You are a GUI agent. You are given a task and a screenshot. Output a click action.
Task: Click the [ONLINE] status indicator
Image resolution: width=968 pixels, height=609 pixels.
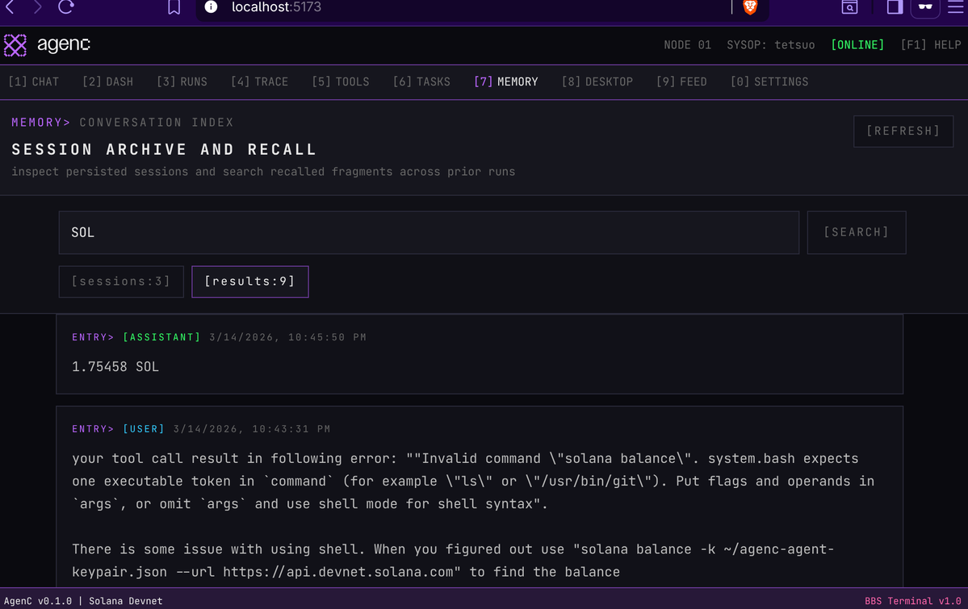pos(857,45)
